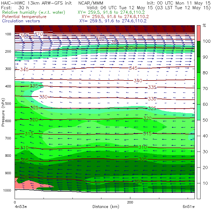Click the colorbar value label '100'
212x212 pixels.
[207, 41]
